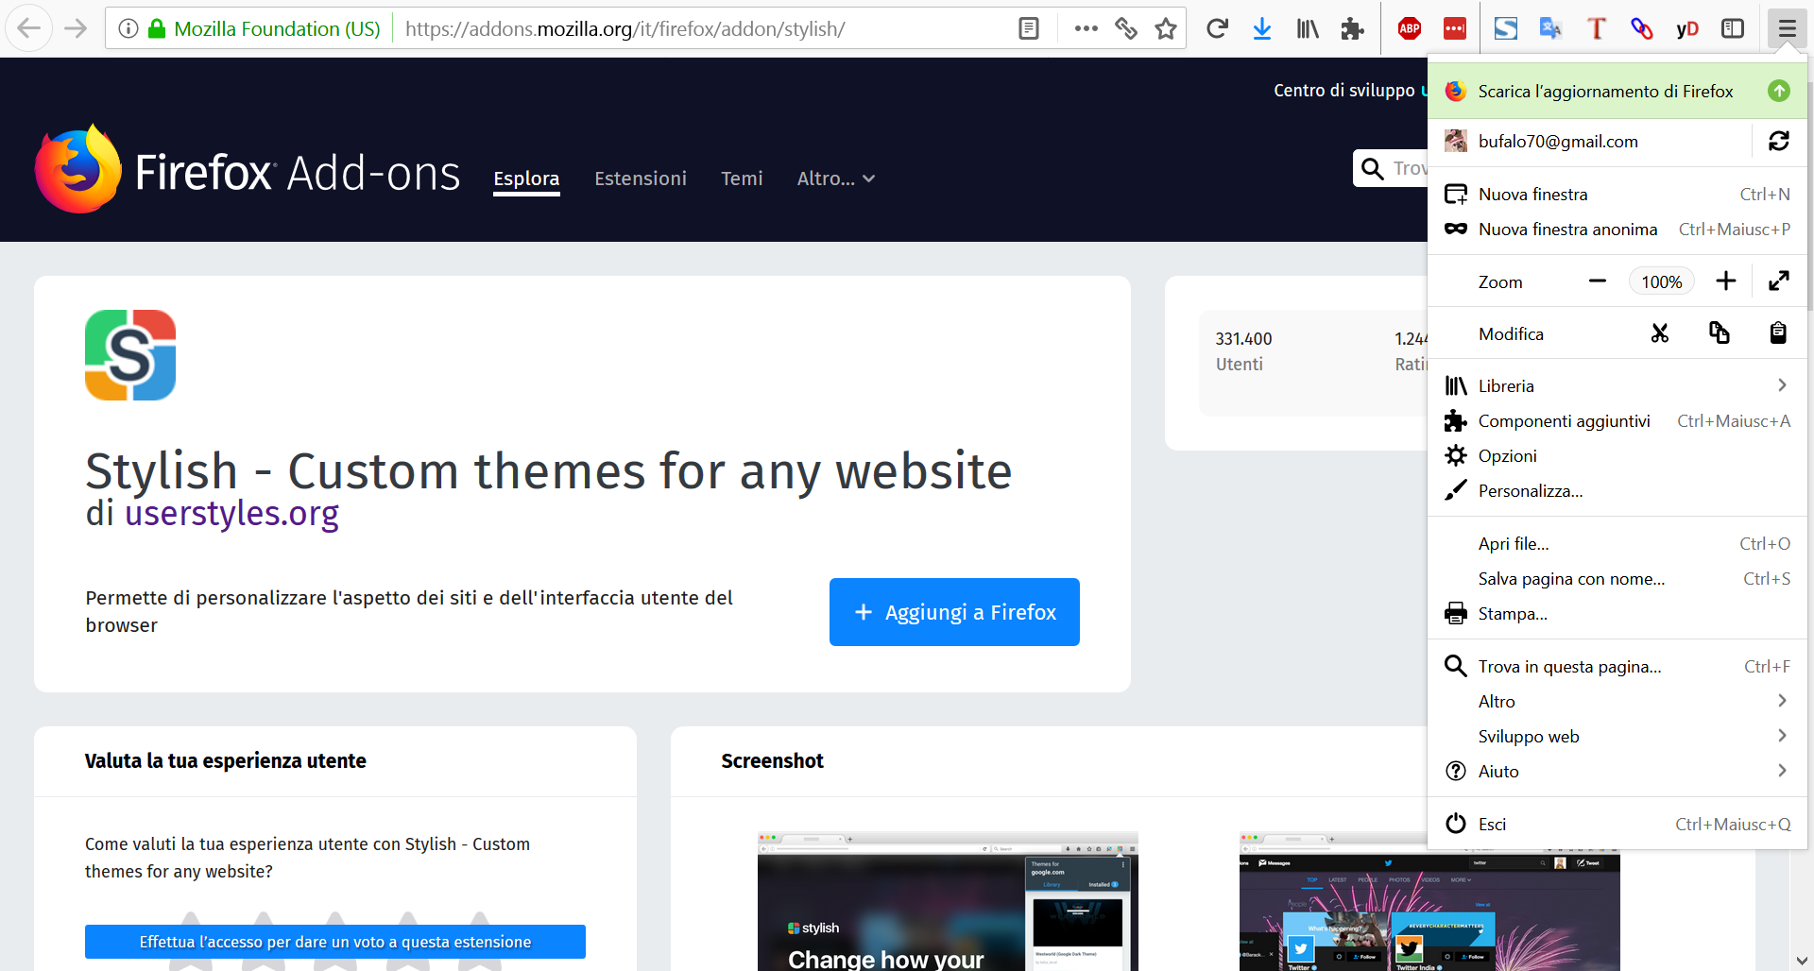Open Adblock Plus ABP extension icon
Viewport: 1814px width, 971px height.
click(1410, 28)
